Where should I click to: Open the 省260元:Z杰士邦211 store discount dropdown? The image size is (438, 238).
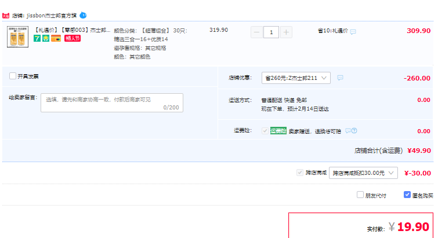296,78
